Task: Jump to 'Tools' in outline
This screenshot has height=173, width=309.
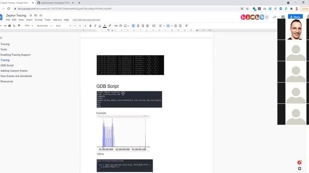Action: [x=4, y=49]
